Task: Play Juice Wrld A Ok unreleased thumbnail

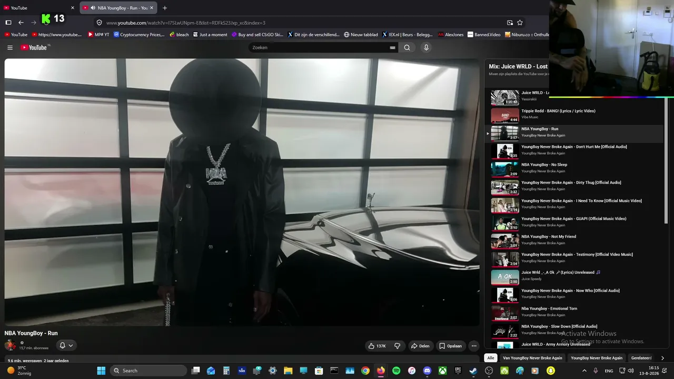Action: click(x=505, y=276)
